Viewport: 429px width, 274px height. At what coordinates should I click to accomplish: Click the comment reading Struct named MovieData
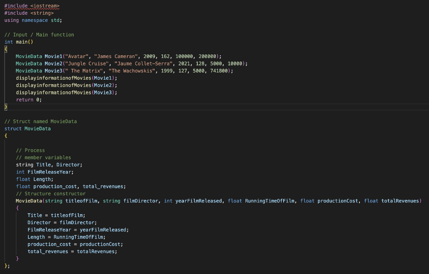coord(40,121)
